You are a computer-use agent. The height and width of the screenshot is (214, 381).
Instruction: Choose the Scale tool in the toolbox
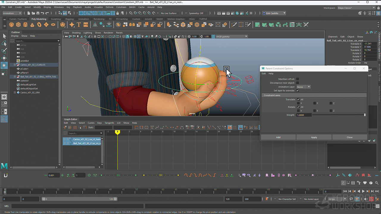pyautogui.click(x=4, y=73)
